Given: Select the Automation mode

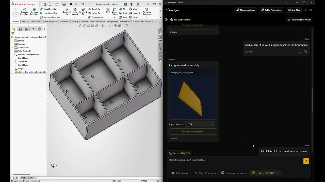Looking at the screenshot, I should point(180,173).
